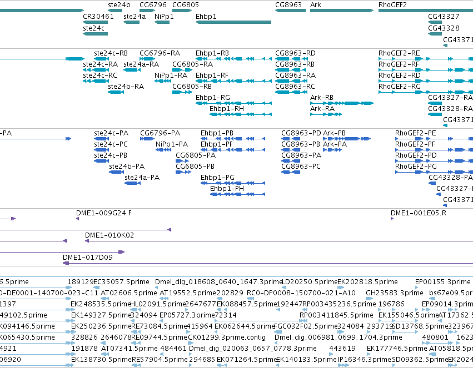The height and width of the screenshot is (368, 473).
Task: Select protein ste24b-PA
Action: click(127, 167)
